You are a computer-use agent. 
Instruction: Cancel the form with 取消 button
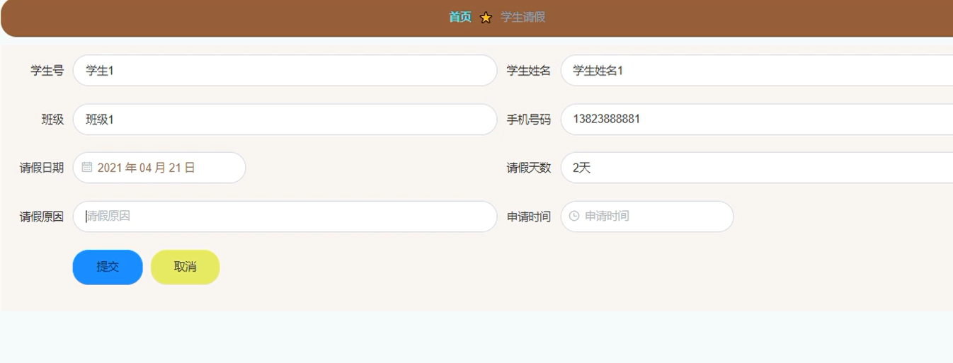point(186,267)
